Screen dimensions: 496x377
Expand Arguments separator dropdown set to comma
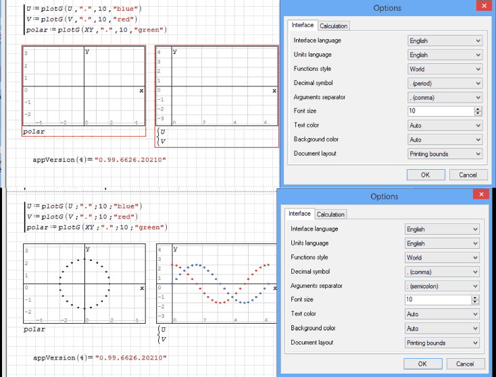click(x=445, y=97)
